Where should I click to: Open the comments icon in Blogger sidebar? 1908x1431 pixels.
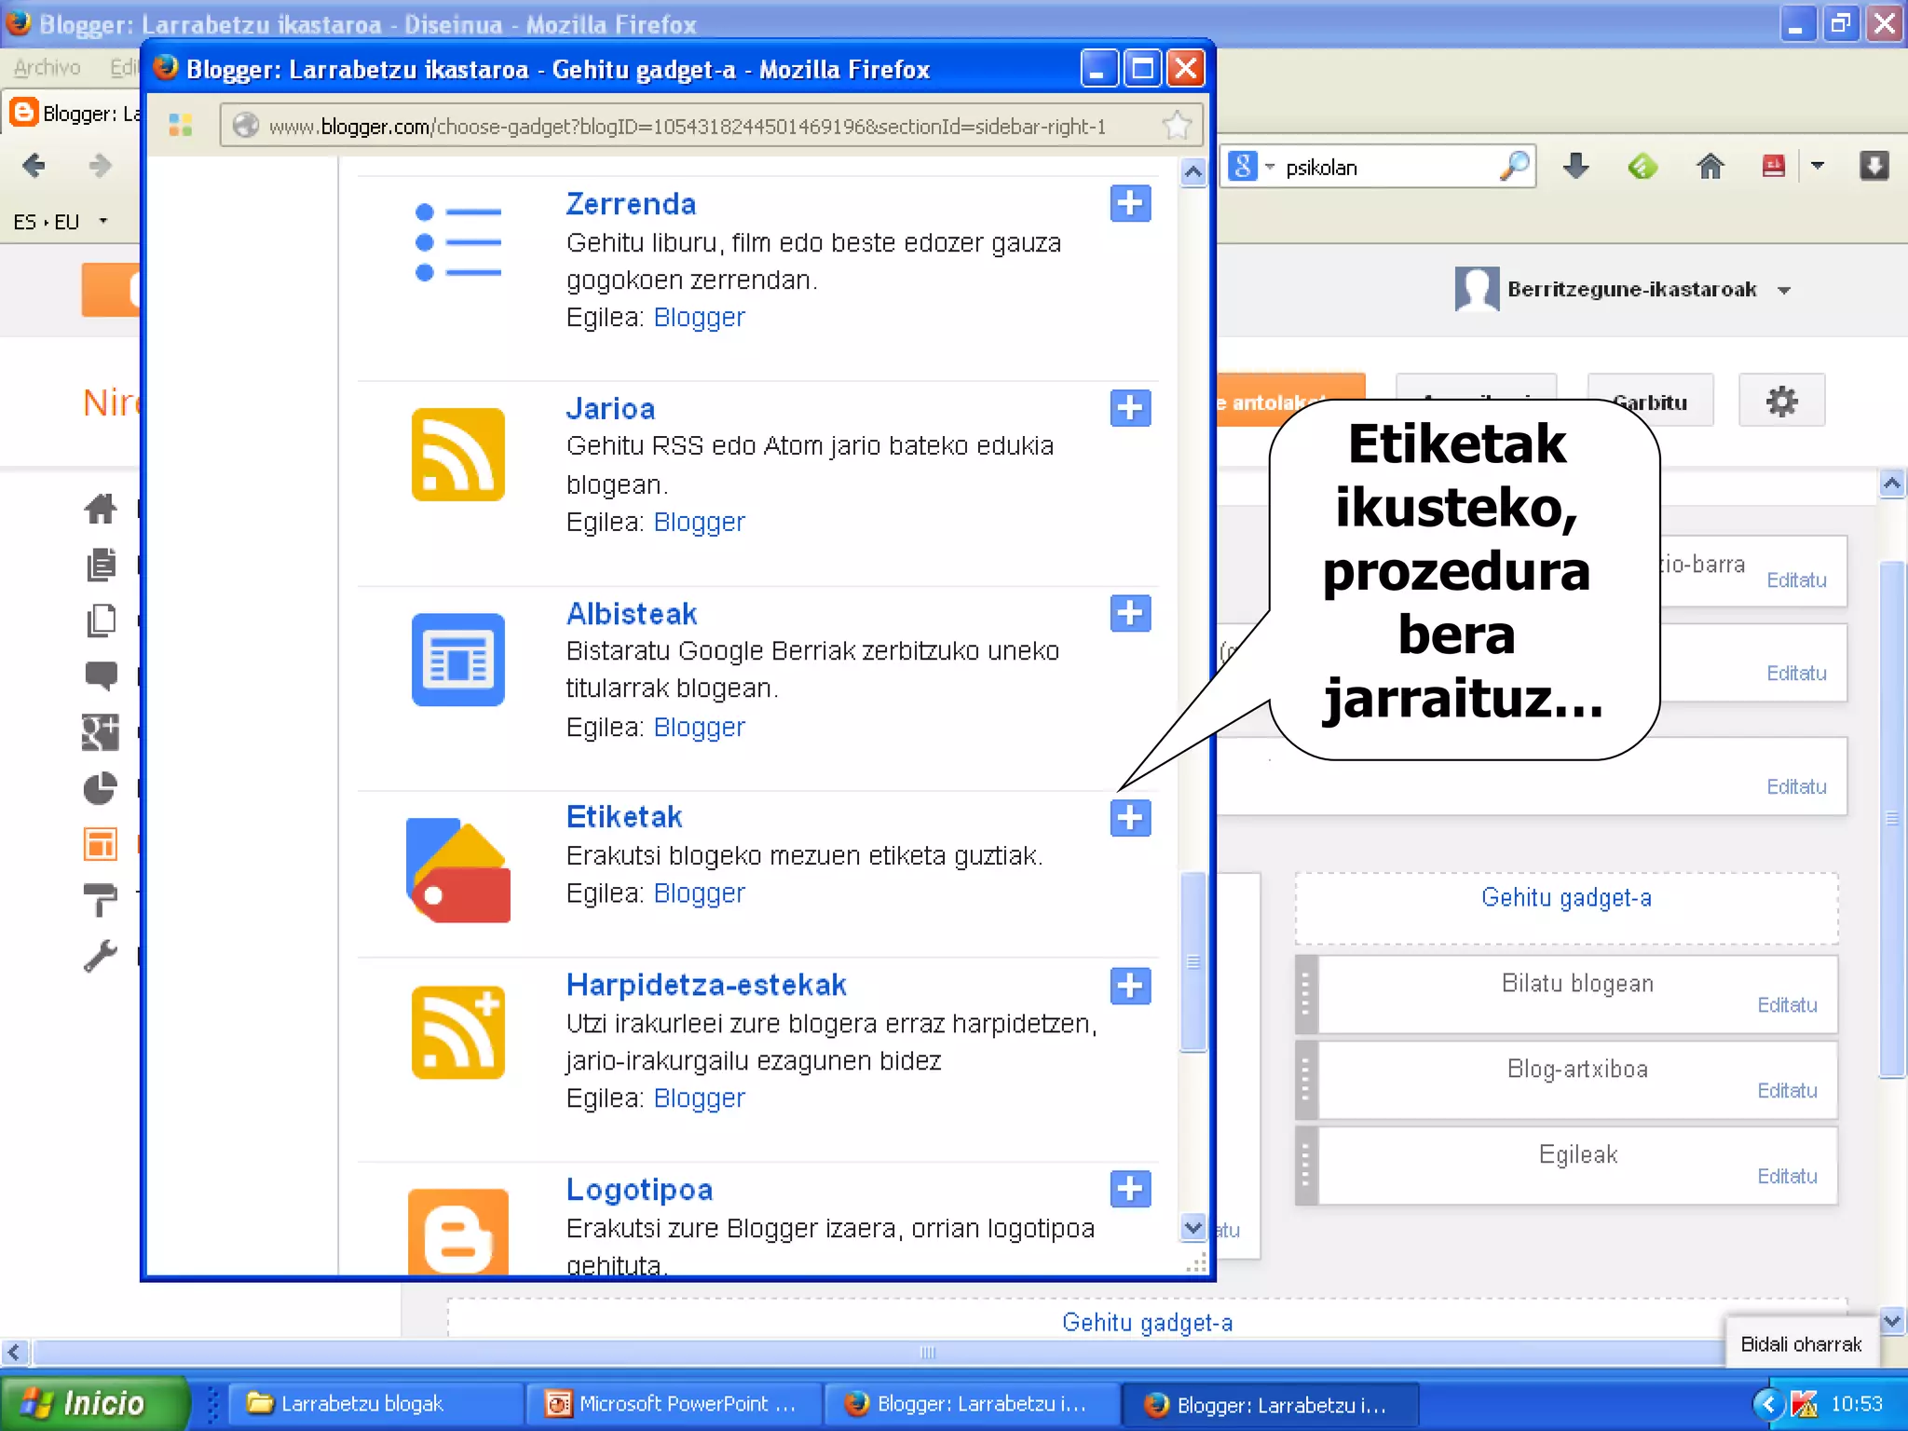tap(101, 676)
